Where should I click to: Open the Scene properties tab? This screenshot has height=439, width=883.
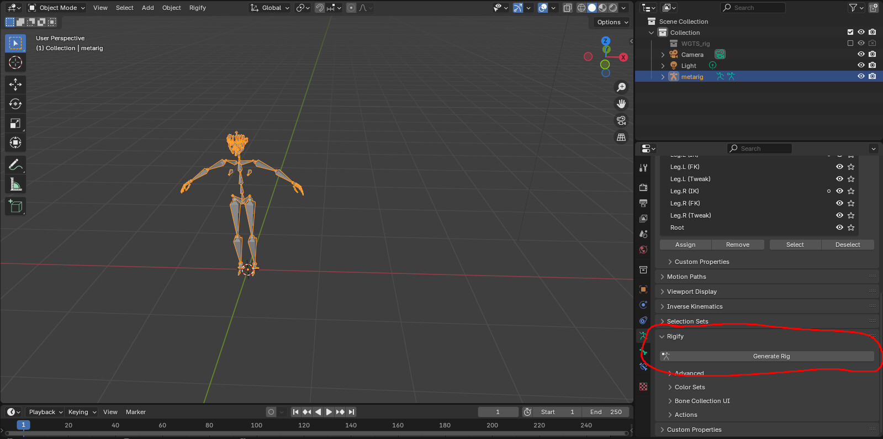643,234
